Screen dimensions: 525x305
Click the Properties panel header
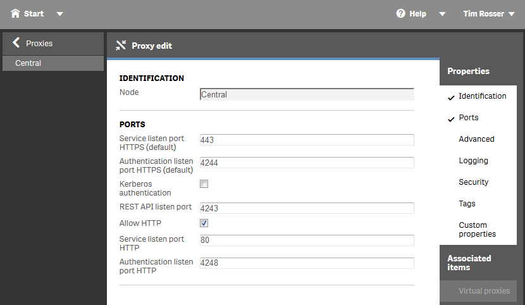click(x=468, y=71)
